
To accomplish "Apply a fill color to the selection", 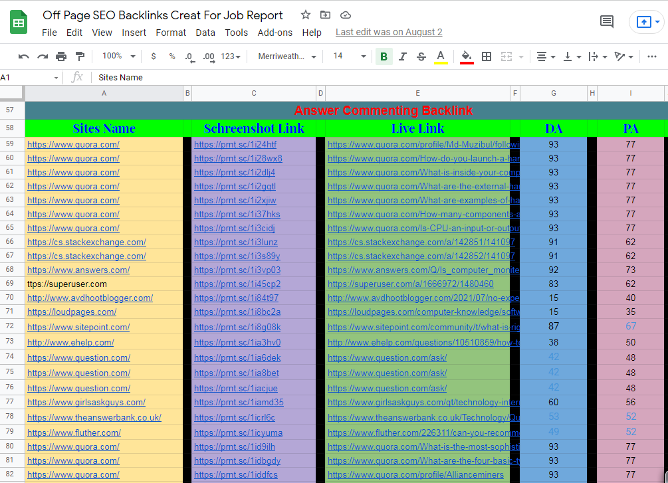I will pos(466,56).
